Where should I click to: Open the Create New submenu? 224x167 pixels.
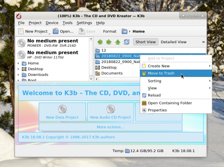[x=176, y=66]
